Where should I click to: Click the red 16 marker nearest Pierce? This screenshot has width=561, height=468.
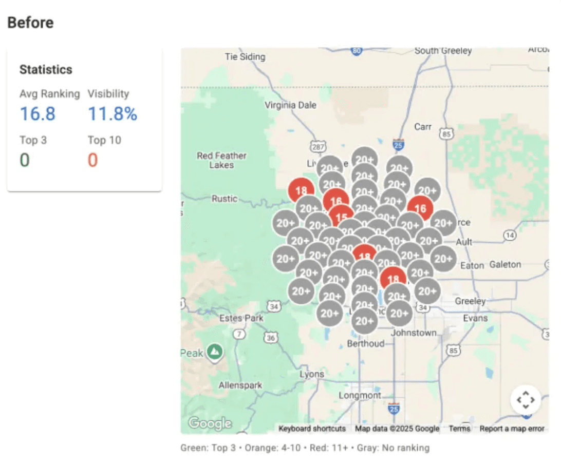[420, 208]
